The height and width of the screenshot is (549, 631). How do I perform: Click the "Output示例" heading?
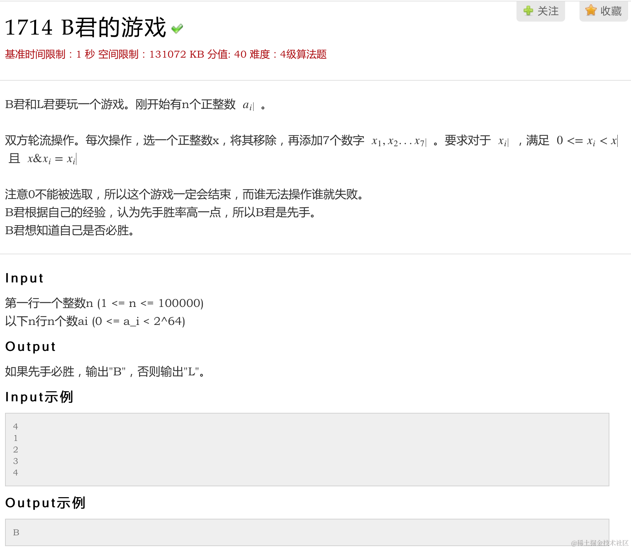[x=45, y=503]
